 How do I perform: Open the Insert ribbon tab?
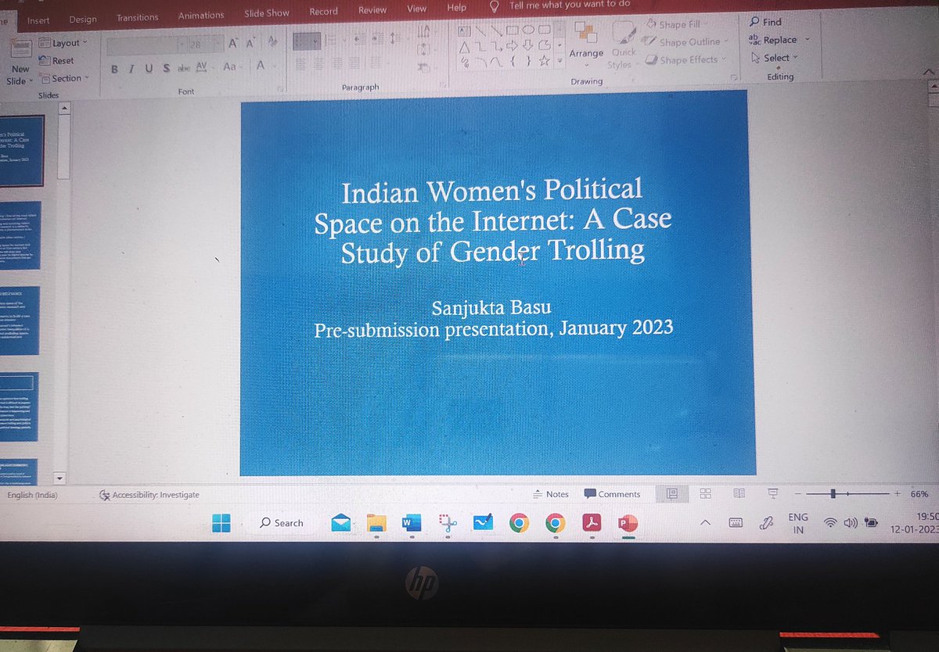point(38,20)
